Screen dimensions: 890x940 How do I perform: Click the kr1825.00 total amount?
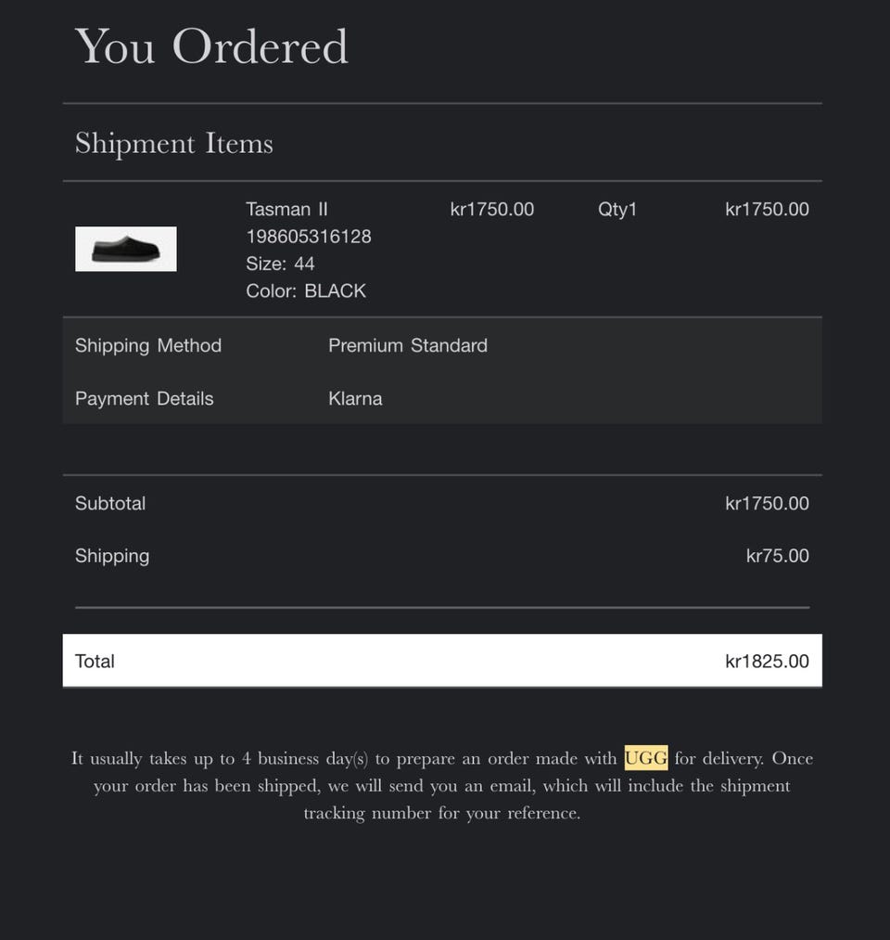767,661
